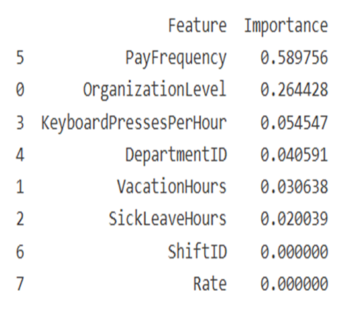
Task: Click the 0.040591 importance value
Action: [294, 154]
